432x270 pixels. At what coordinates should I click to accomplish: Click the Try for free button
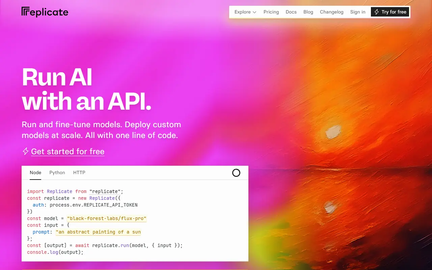[x=390, y=12]
